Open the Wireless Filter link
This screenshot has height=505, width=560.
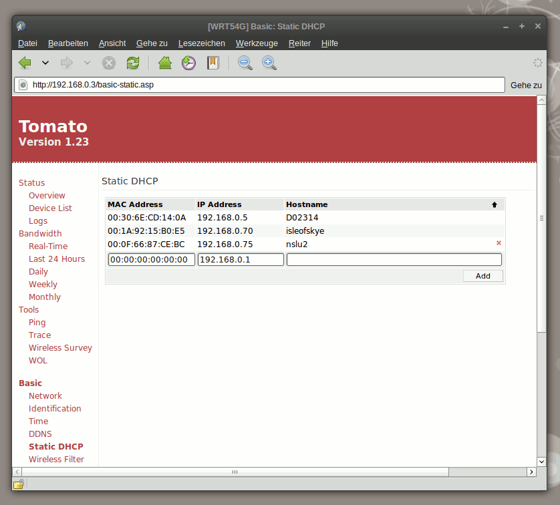point(56,460)
